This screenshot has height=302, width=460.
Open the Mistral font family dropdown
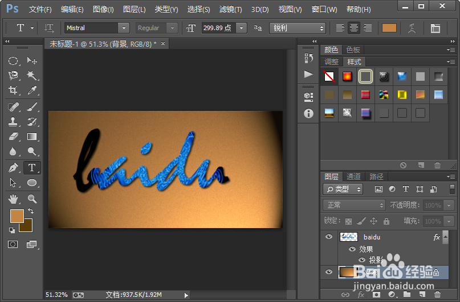coord(124,28)
